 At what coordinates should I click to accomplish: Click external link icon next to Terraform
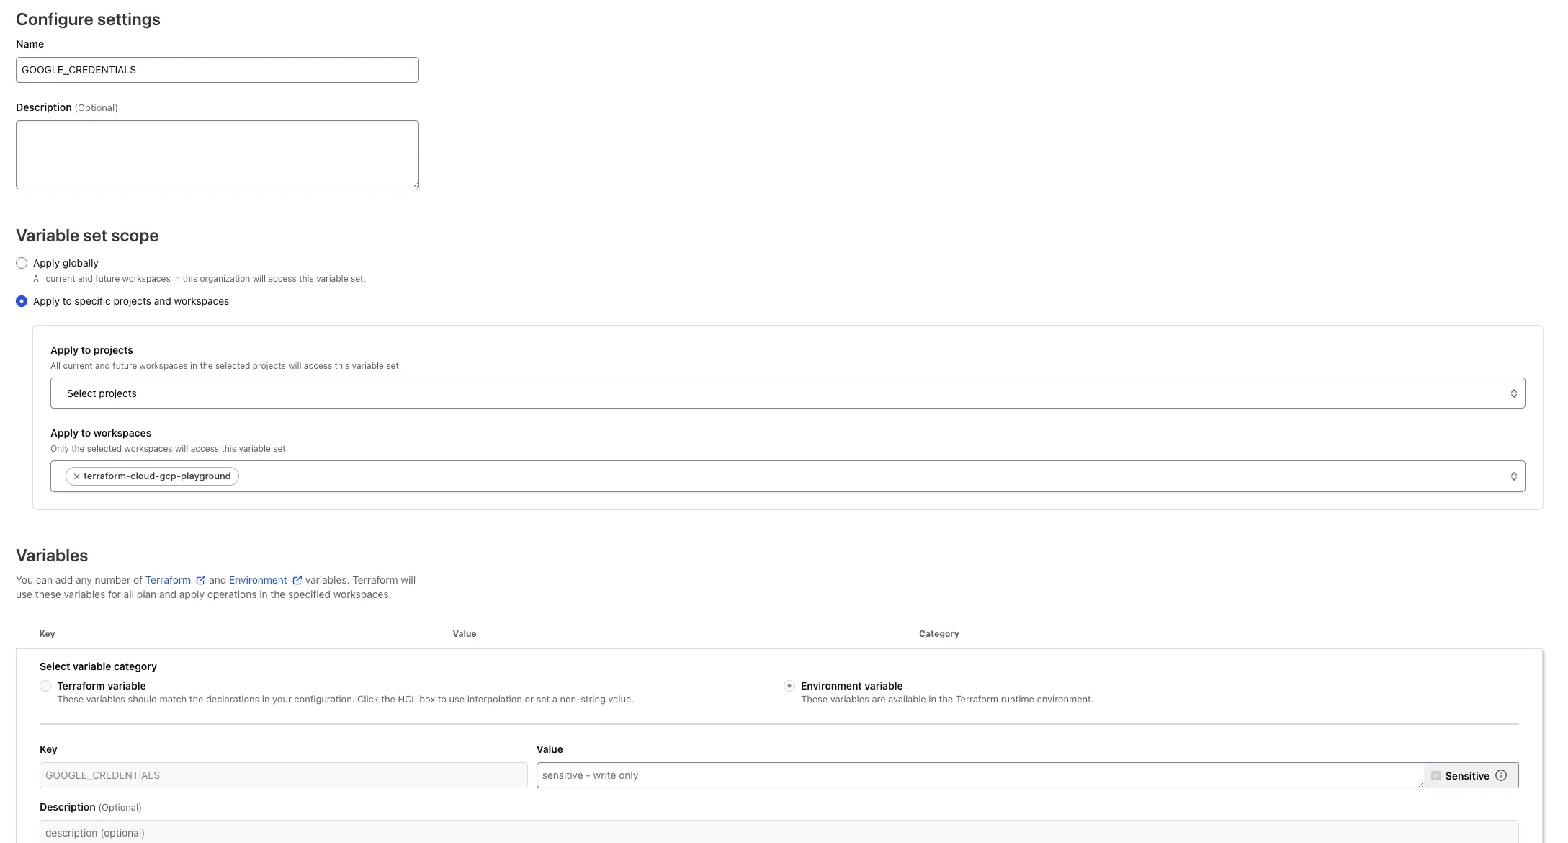coord(201,580)
